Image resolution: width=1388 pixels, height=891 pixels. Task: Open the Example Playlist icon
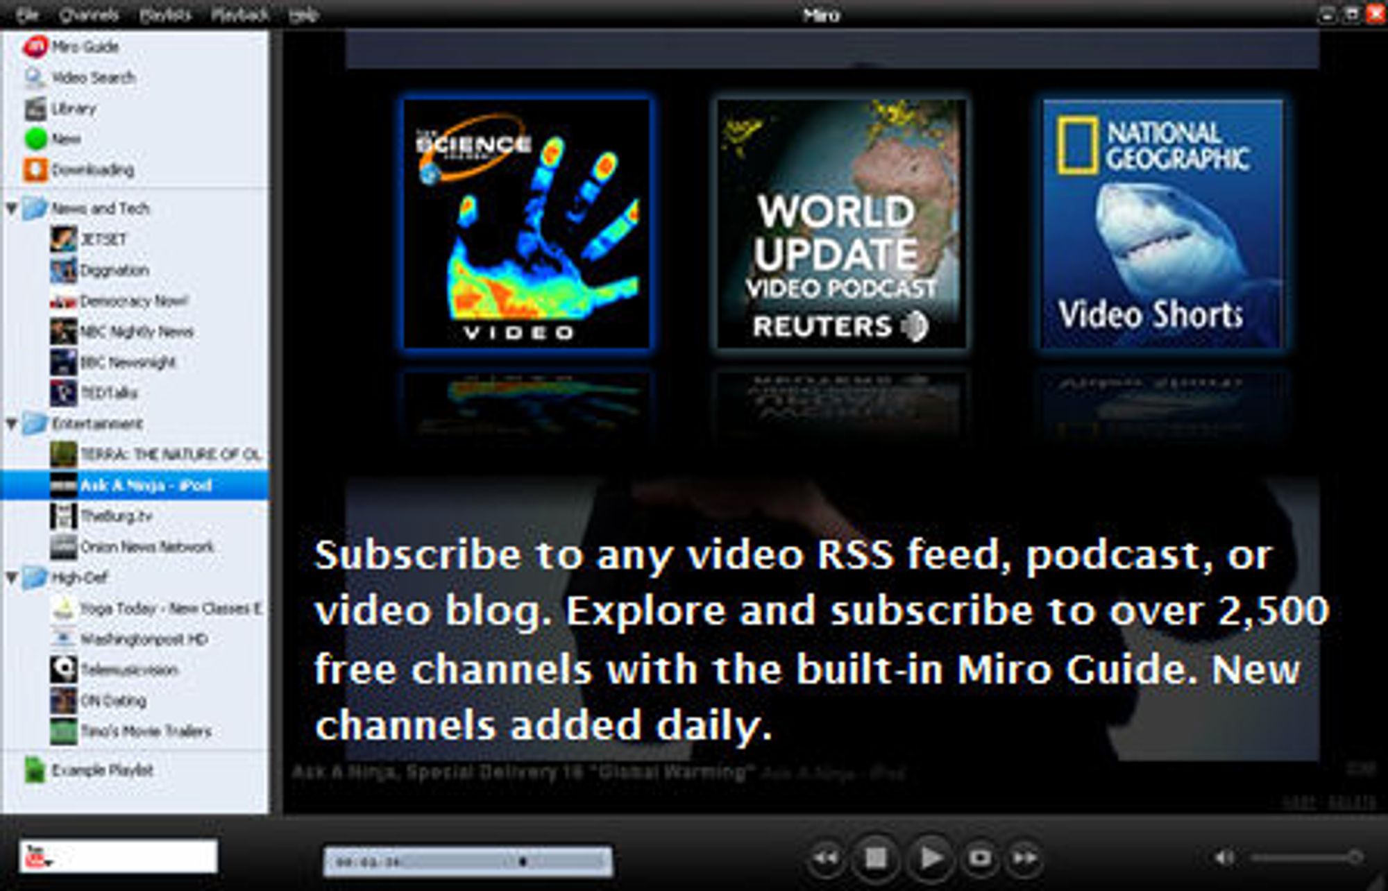tap(35, 770)
